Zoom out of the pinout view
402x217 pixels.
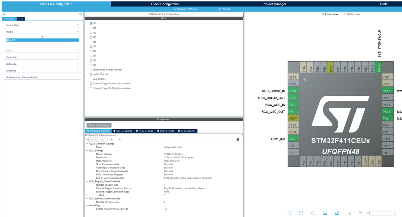[313, 213]
